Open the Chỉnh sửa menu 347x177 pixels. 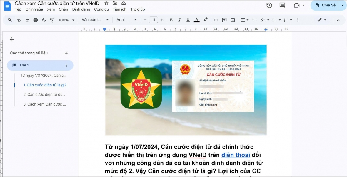(x=34, y=9)
